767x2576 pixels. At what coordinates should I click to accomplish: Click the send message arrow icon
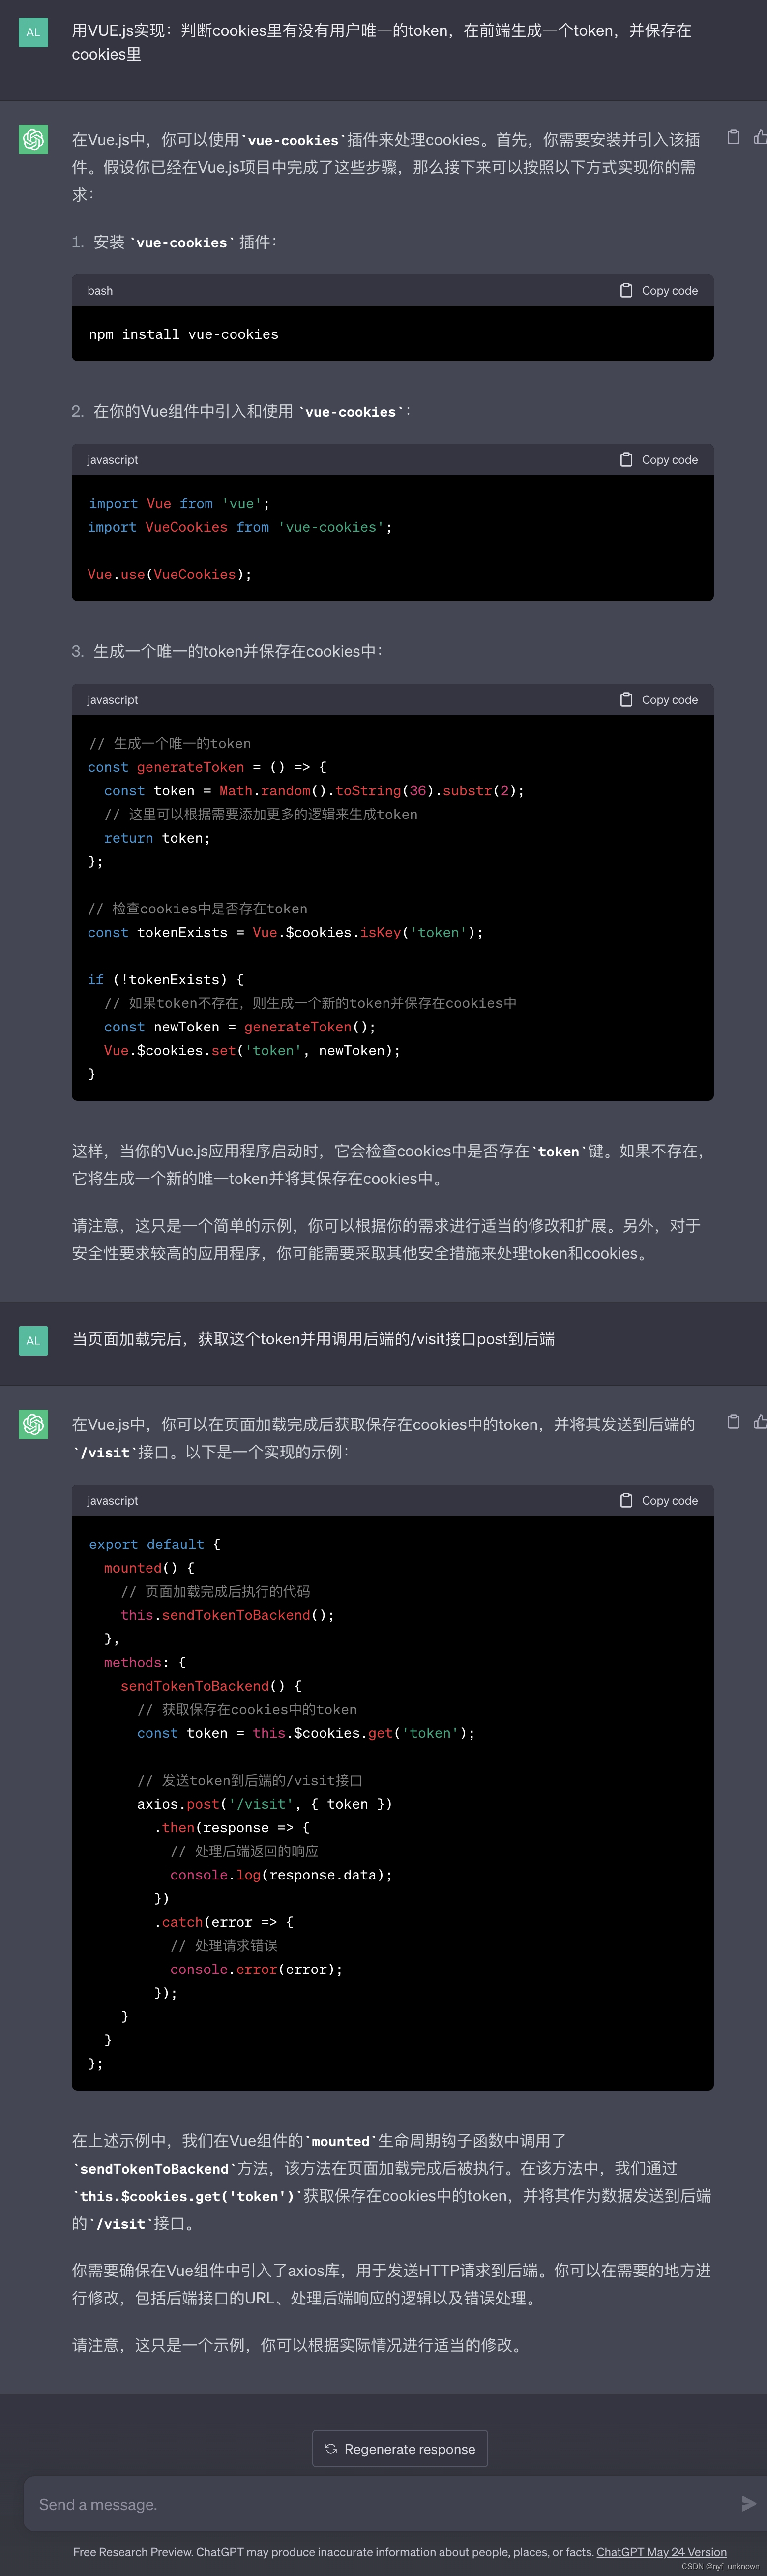(x=748, y=2503)
